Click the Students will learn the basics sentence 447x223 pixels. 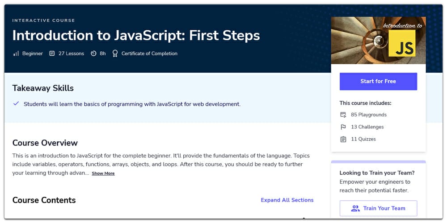tap(132, 104)
